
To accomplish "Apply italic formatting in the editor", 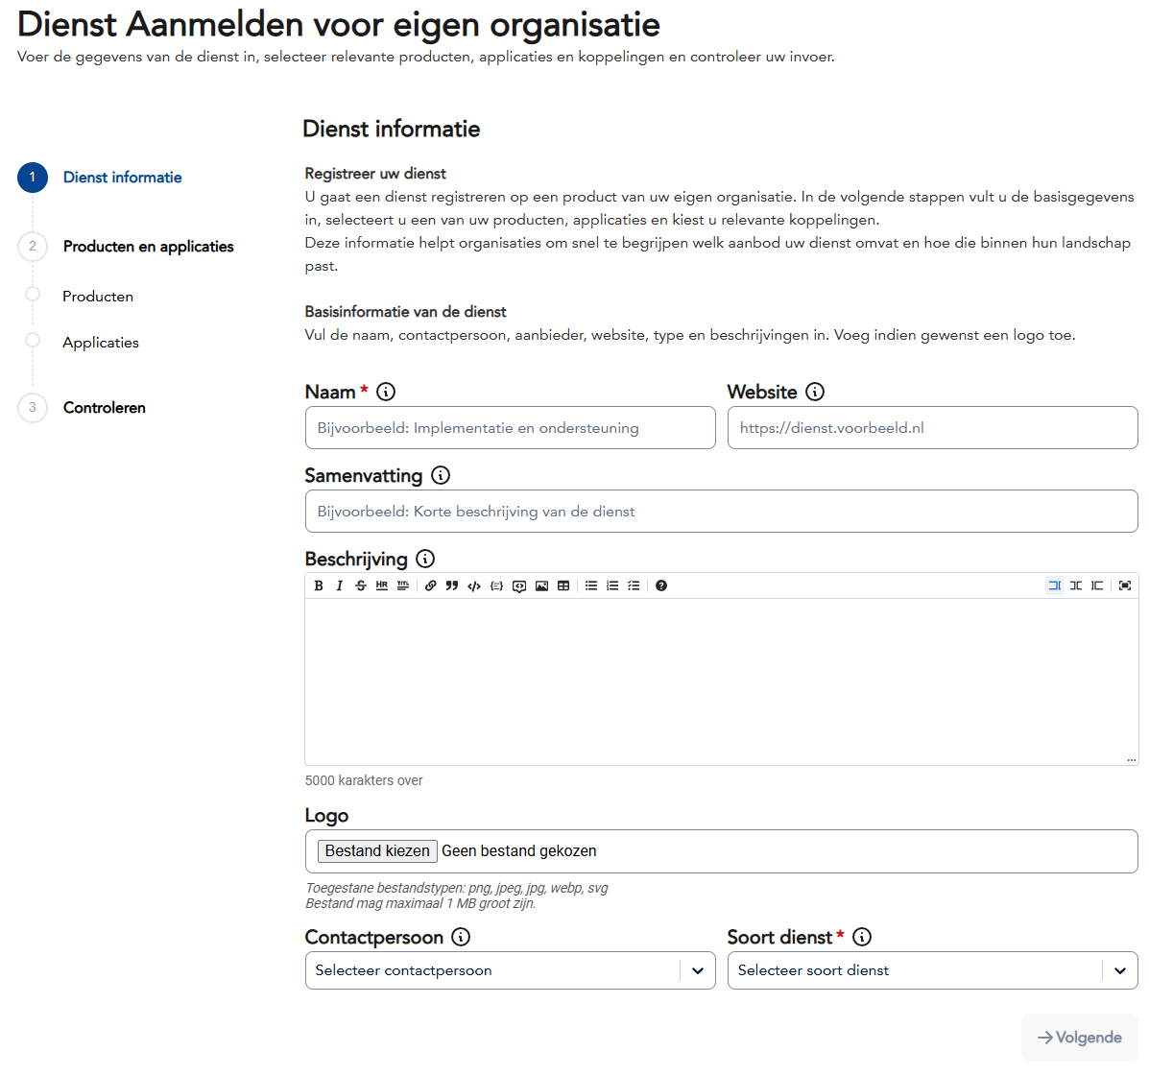I will coord(339,585).
